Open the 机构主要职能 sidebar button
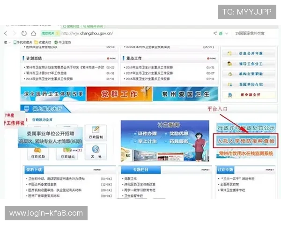The height and width of the screenshot is (225, 281). [x=249, y=74]
